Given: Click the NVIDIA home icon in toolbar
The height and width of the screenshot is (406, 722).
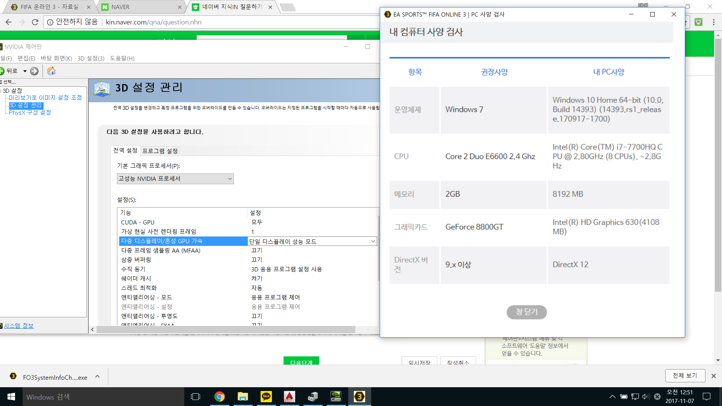Looking at the screenshot, I should (51, 71).
